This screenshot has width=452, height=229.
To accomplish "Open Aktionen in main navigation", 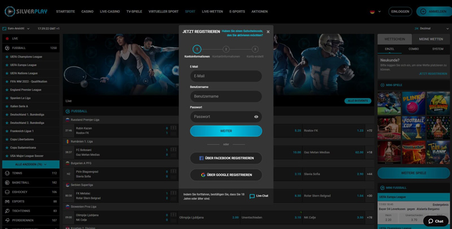I will point(259,11).
